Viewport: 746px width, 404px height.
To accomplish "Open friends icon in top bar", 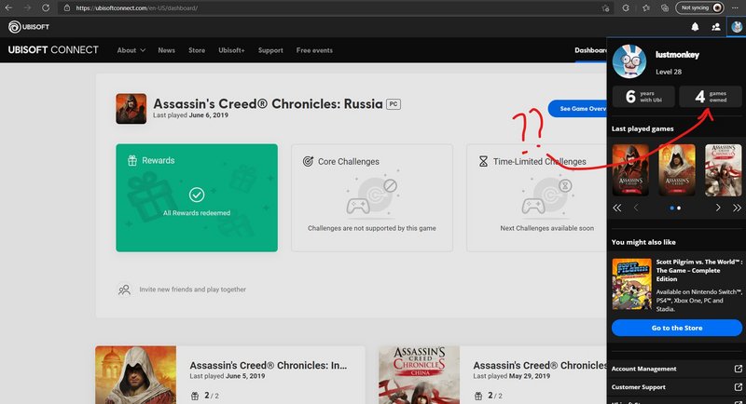I will (716, 27).
